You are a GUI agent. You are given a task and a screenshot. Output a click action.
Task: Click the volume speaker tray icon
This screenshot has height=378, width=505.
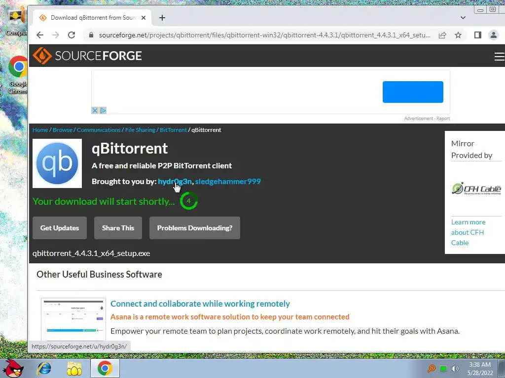pos(455,369)
